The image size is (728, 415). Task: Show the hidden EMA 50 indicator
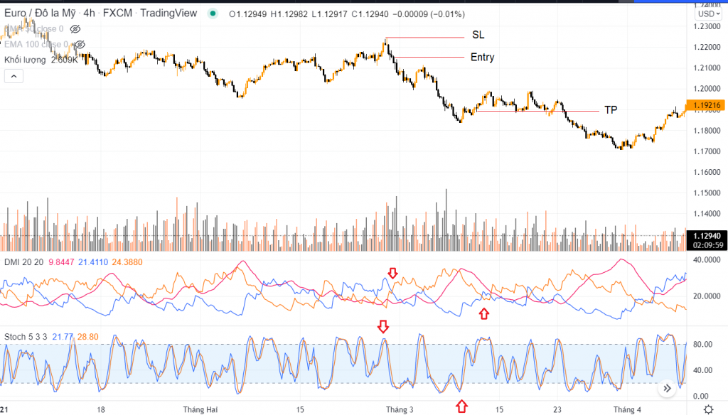(x=75, y=29)
